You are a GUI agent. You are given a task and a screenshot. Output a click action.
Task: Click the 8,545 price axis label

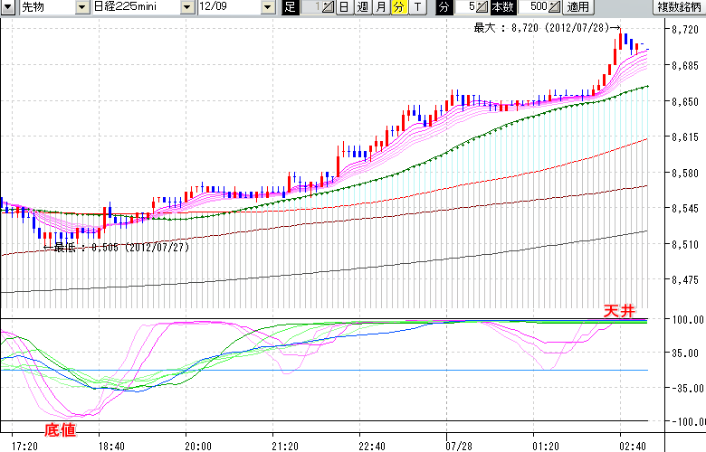(x=685, y=209)
